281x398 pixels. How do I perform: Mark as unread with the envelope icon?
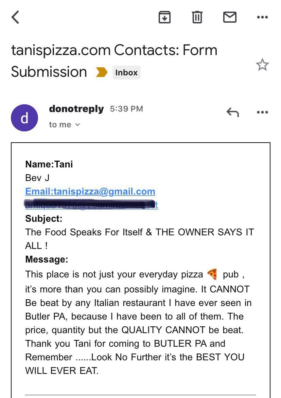(230, 17)
